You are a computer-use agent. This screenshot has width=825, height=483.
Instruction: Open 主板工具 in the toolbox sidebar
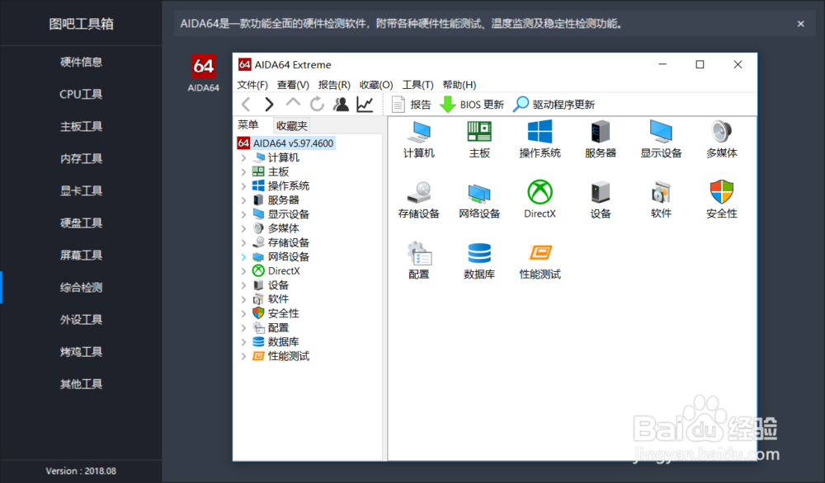tap(81, 126)
